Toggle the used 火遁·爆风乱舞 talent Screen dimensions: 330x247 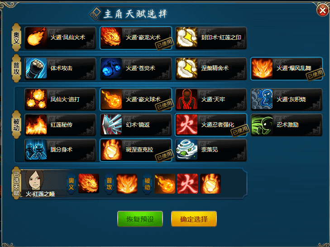pos(286,69)
